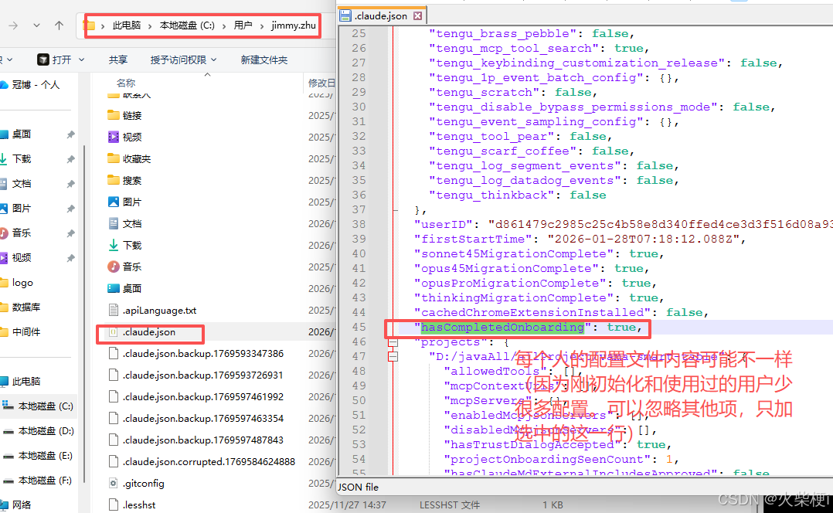Select .claude.json.backup.1769593726931 file

203,375
